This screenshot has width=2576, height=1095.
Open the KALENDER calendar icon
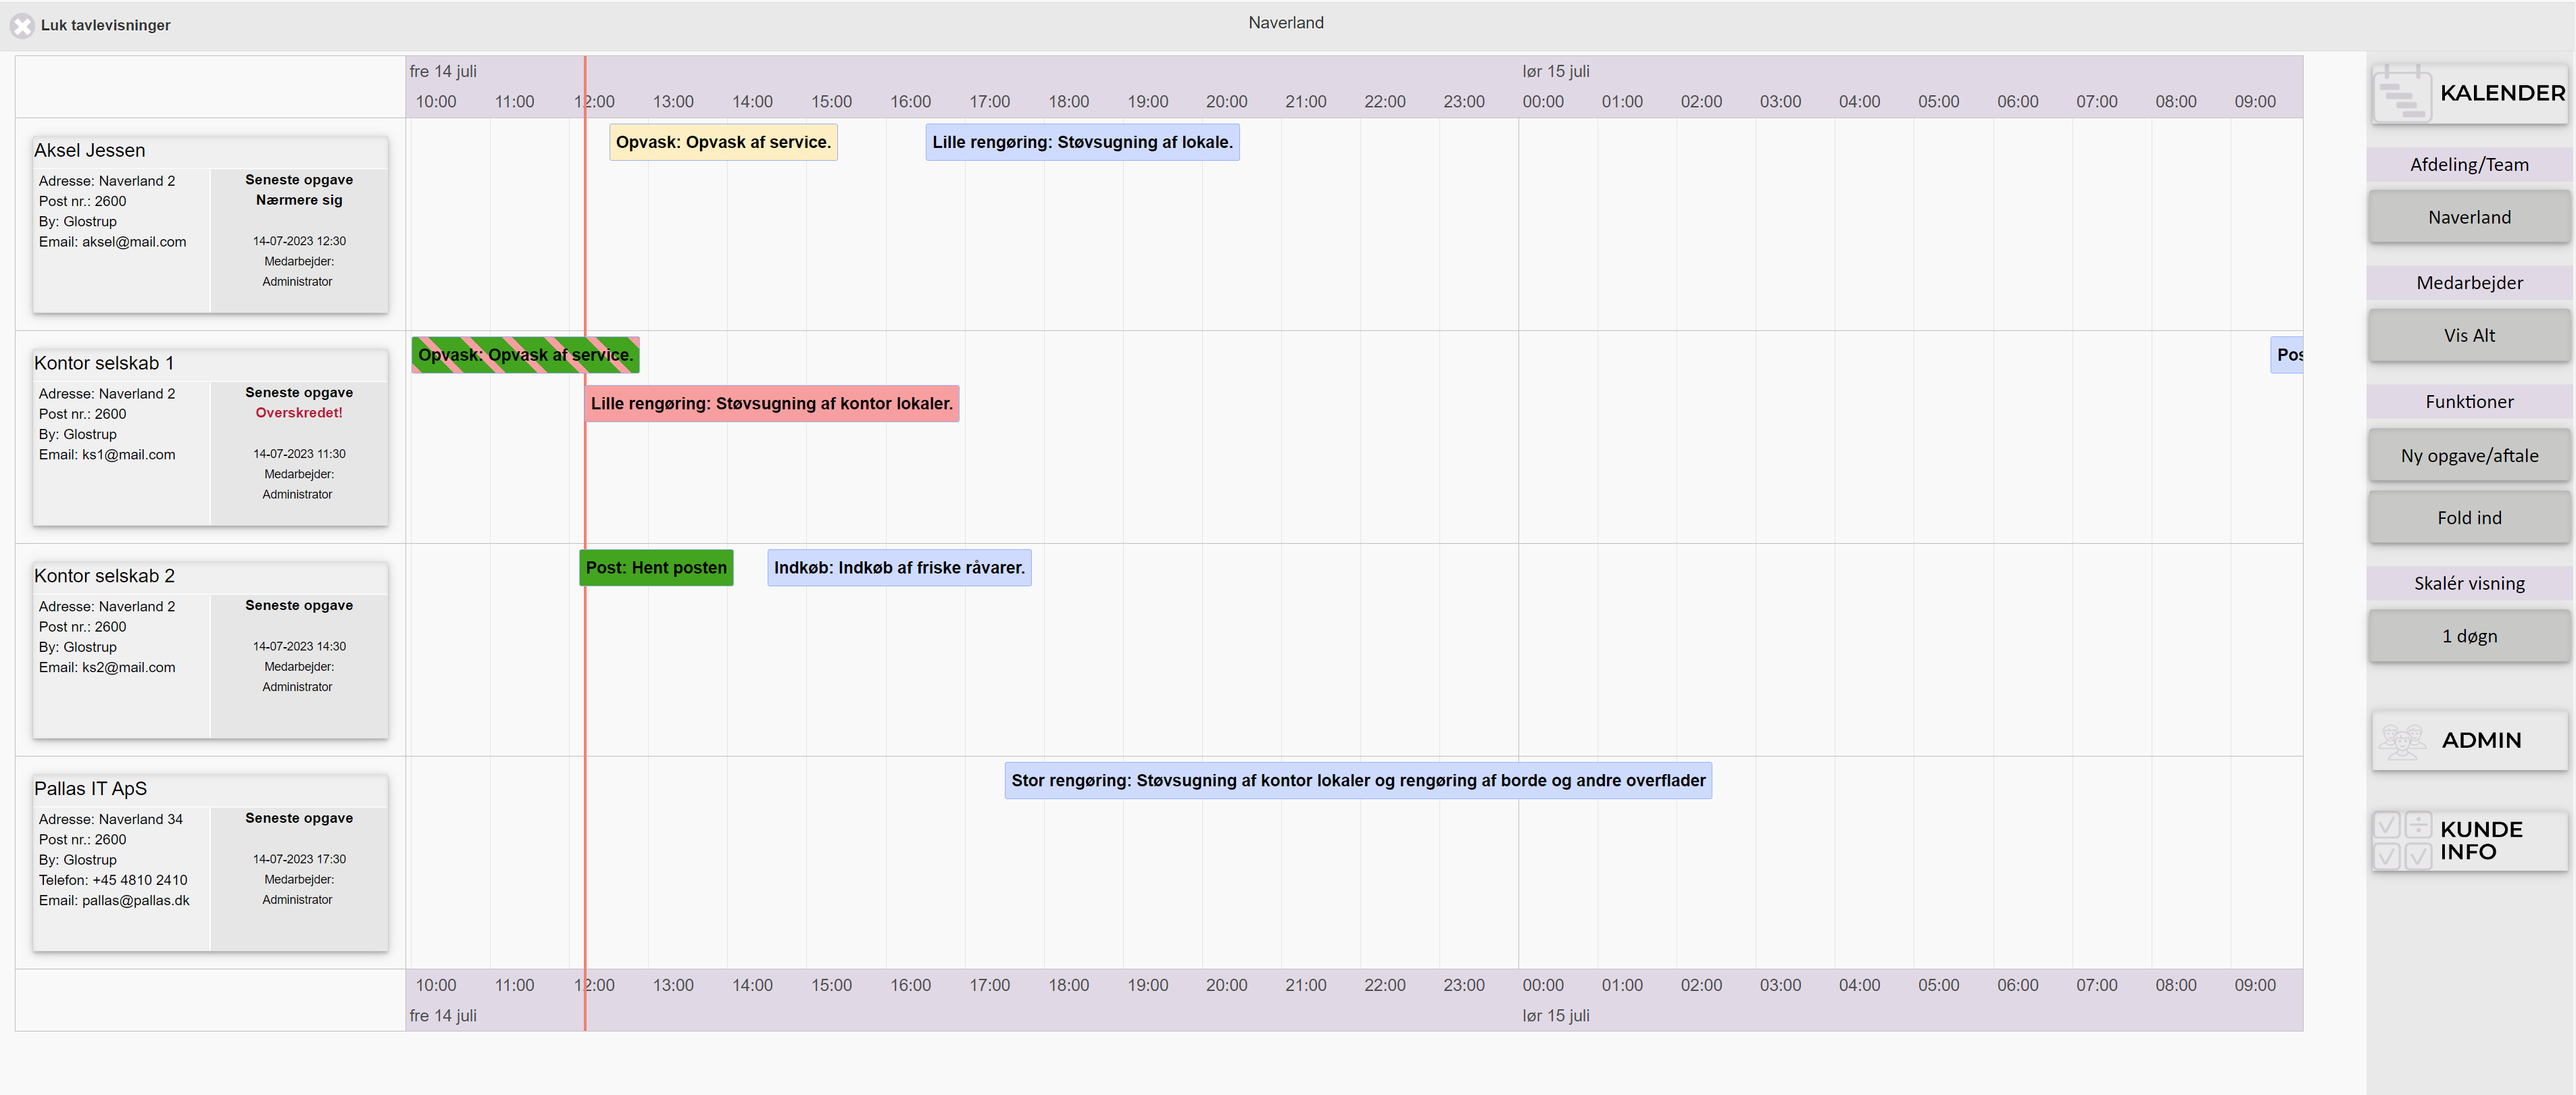2401,93
